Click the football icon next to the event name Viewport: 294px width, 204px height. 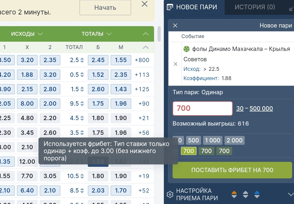186,49
